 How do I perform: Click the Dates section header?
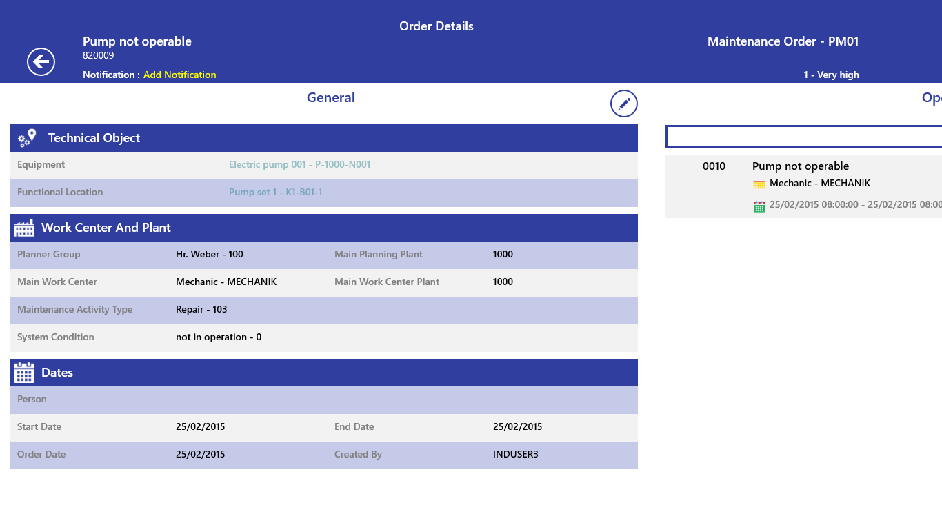pyautogui.click(x=324, y=373)
